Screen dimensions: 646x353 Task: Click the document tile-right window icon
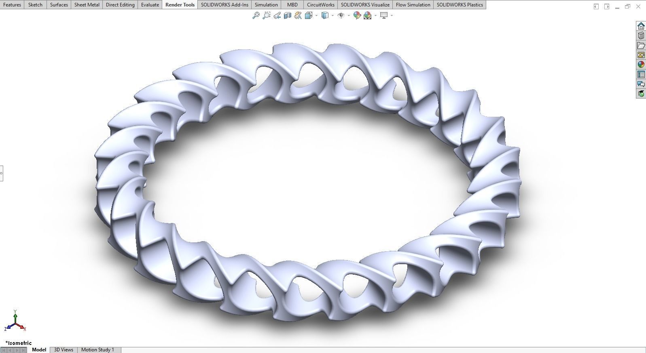[607, 6]
